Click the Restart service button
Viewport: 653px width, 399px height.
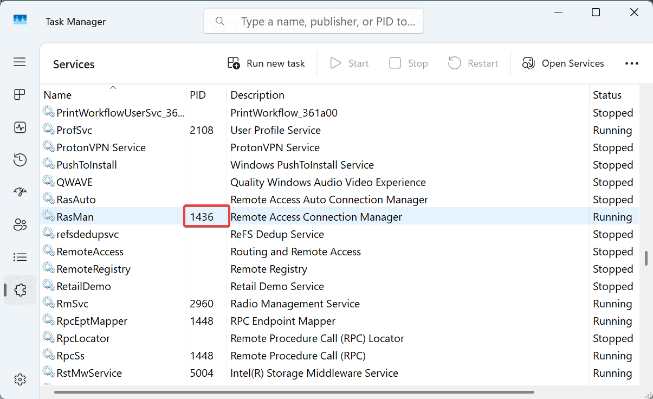(x=473, y=63)
